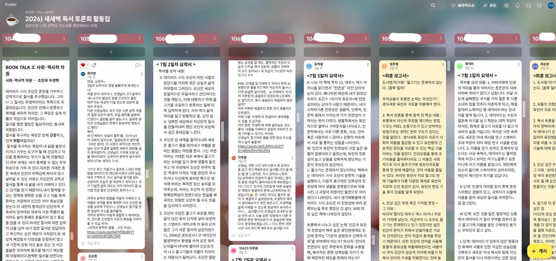Click heading <7월 5일차 요약서>
This screenshot has width=556, height=261.
coord(325,76)
